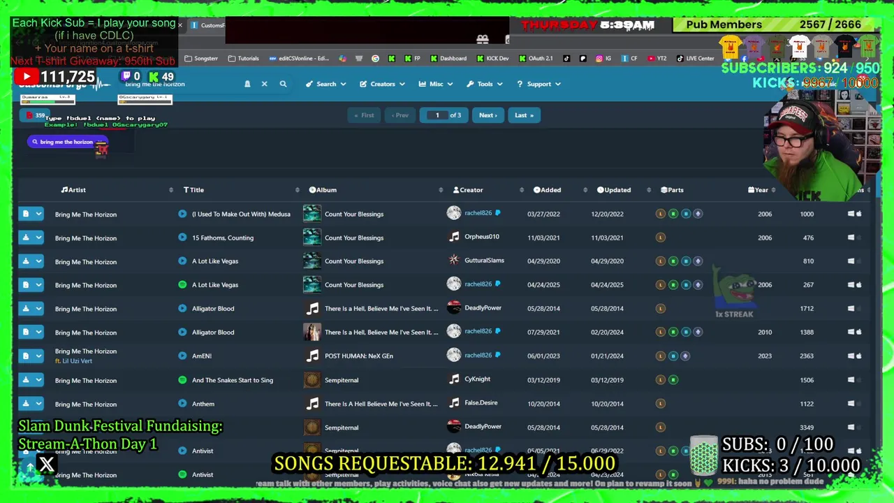Open Dashboard bookmark

click(x=448, y=59)
